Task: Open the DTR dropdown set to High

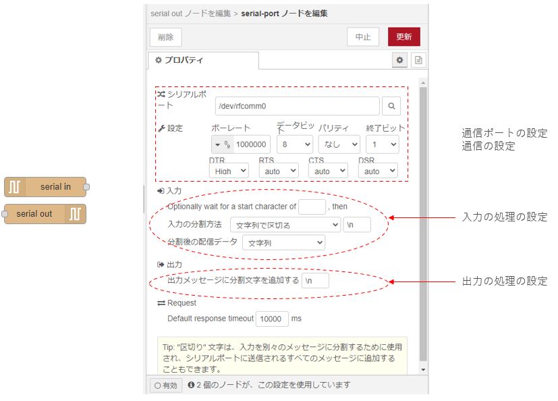Action: tap(229, 171)
